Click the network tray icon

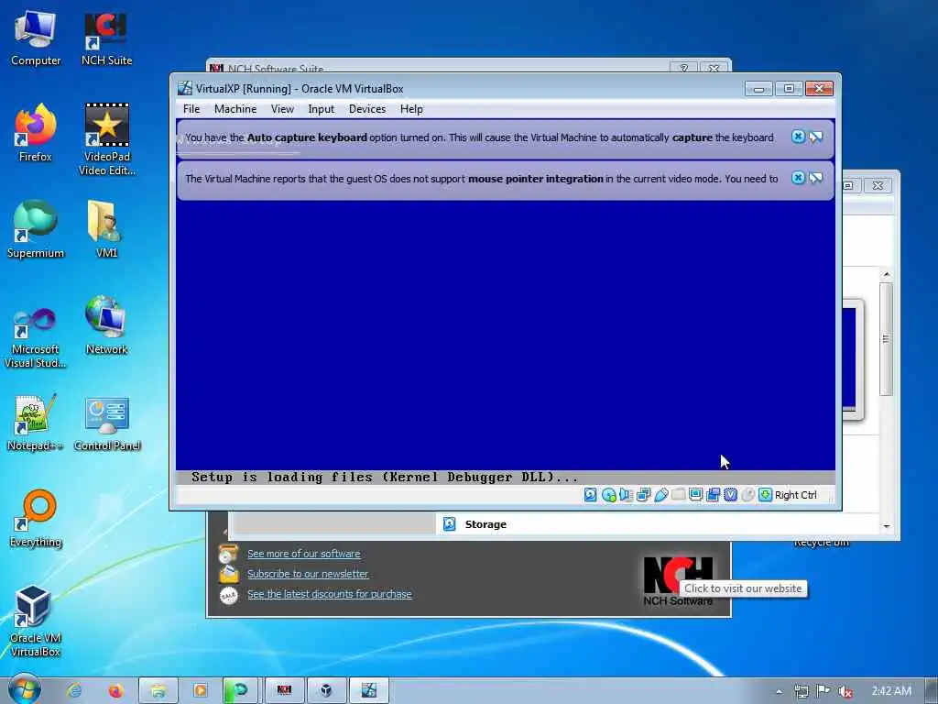click(801, 691)
